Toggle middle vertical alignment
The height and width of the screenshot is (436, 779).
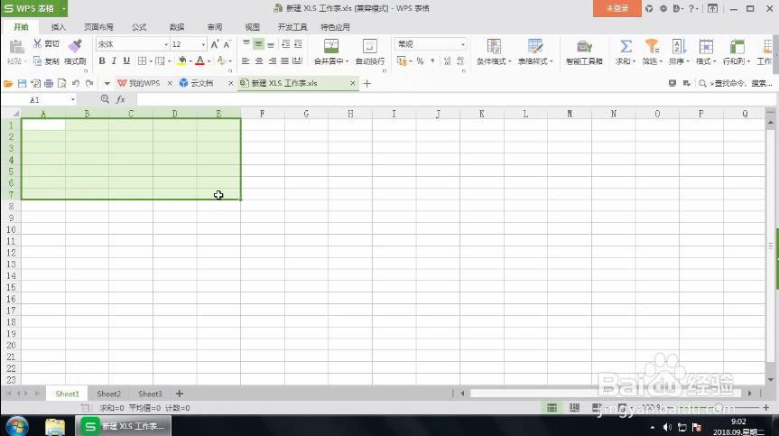tap(258, 44)
